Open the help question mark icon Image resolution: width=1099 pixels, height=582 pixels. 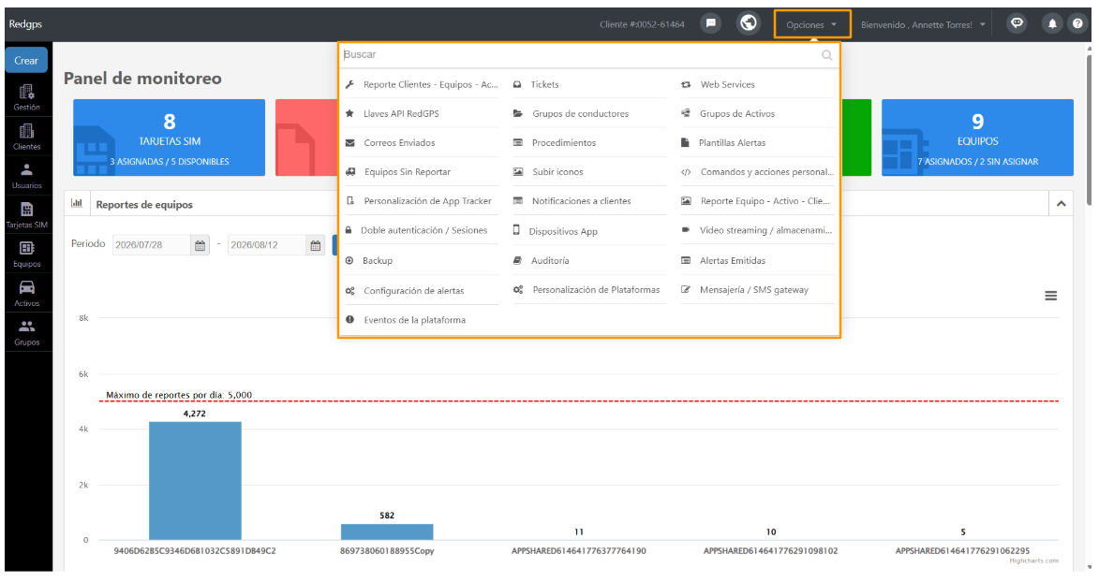pos(1078,23)
